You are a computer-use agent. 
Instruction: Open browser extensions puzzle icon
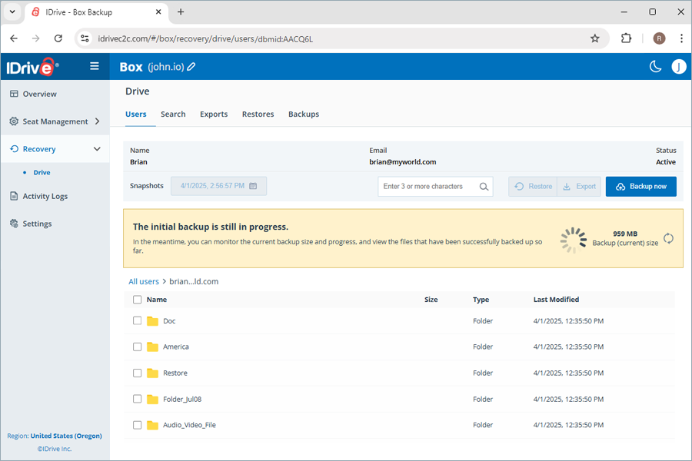[x=626, y=38]
